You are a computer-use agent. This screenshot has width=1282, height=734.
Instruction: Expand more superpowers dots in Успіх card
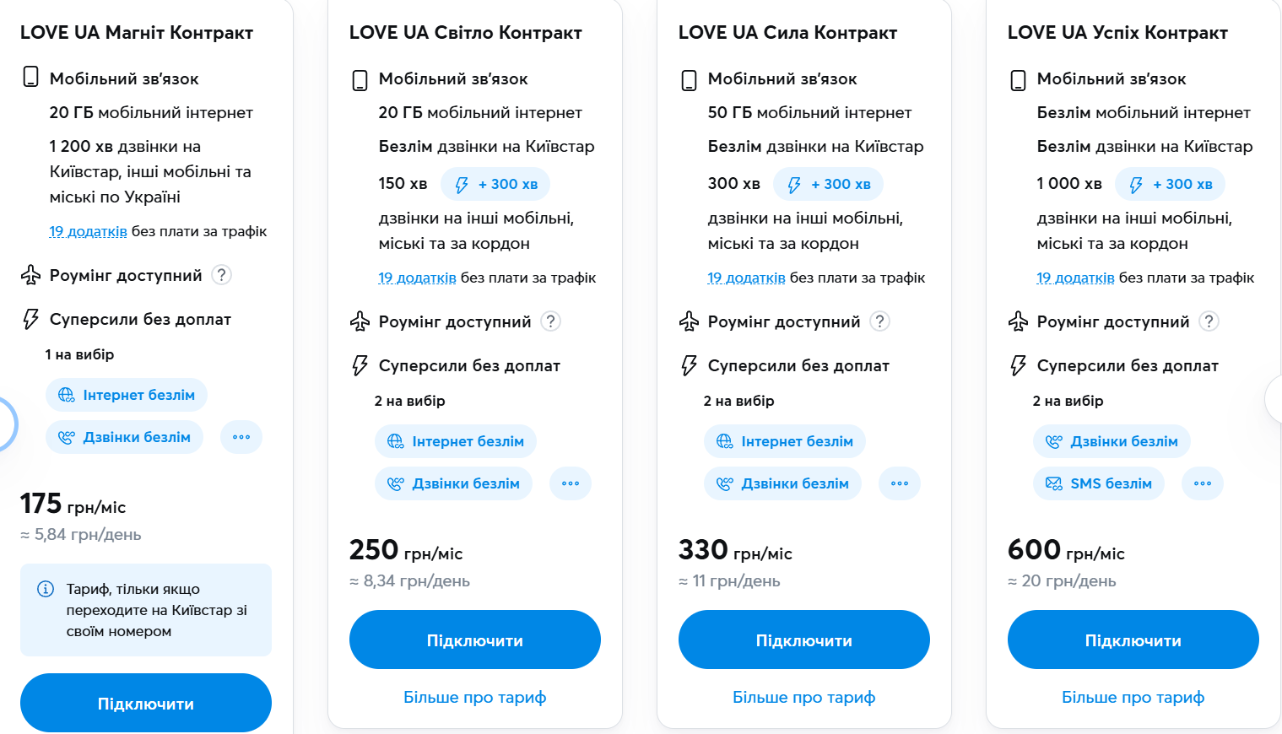pos(1203,483)
